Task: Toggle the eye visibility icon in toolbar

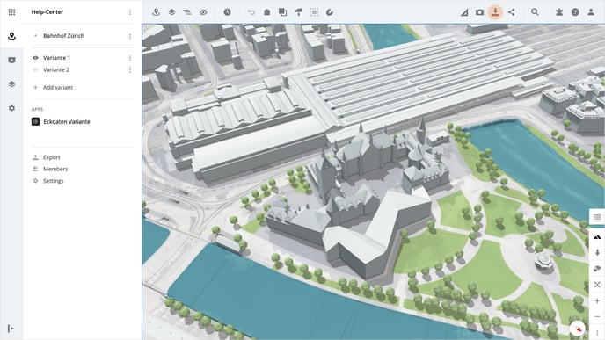Action: [x=203, y=12]
